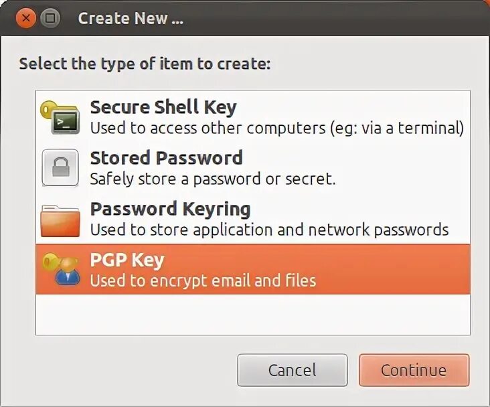Image resolution: width=490 pixels, height=407 pixels.
Task: Click 'Used to encrypt email and files' text
Action: click(203, 280)
